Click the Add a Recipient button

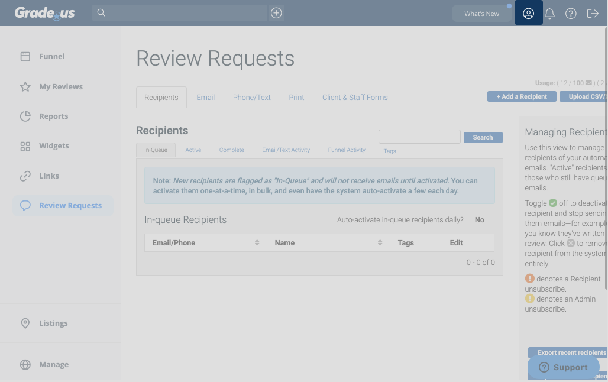521,96
